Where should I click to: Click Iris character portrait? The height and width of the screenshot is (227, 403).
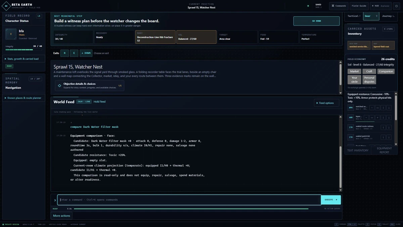[x=11, y=34]
